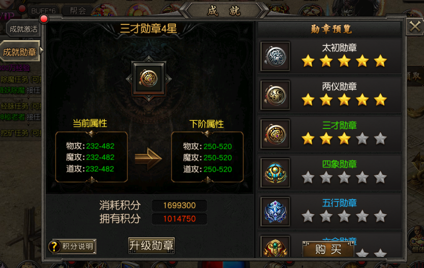Select the 太初勋章 medal icon
This screenshot has height=268, width=424.
(x=275, y=57)
